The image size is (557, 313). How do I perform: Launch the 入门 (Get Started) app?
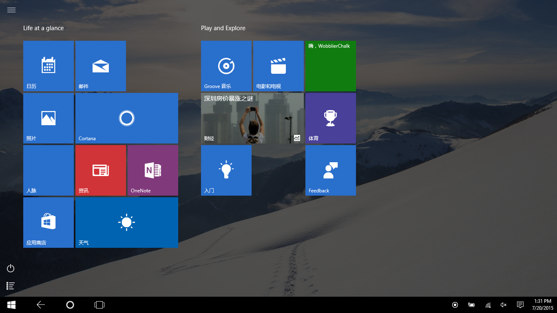226,170
